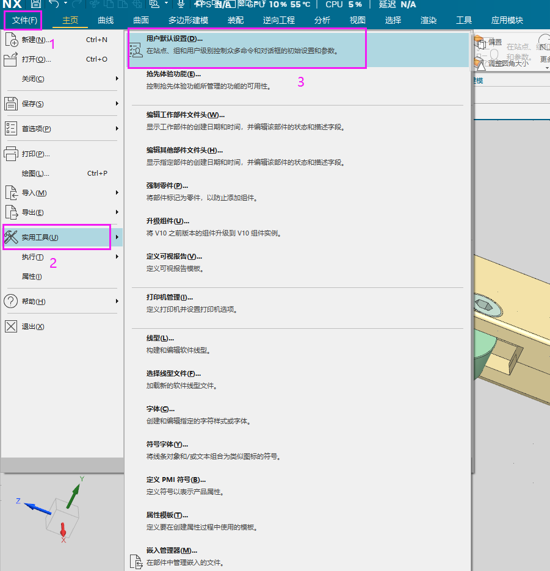Open the 应用模块 ribbon tab
Viewport: 550px width, 571px height.
click(507, 20)
